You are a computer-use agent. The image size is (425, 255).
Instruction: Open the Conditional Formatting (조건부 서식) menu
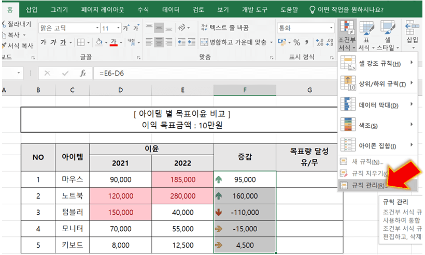(347, 35)
